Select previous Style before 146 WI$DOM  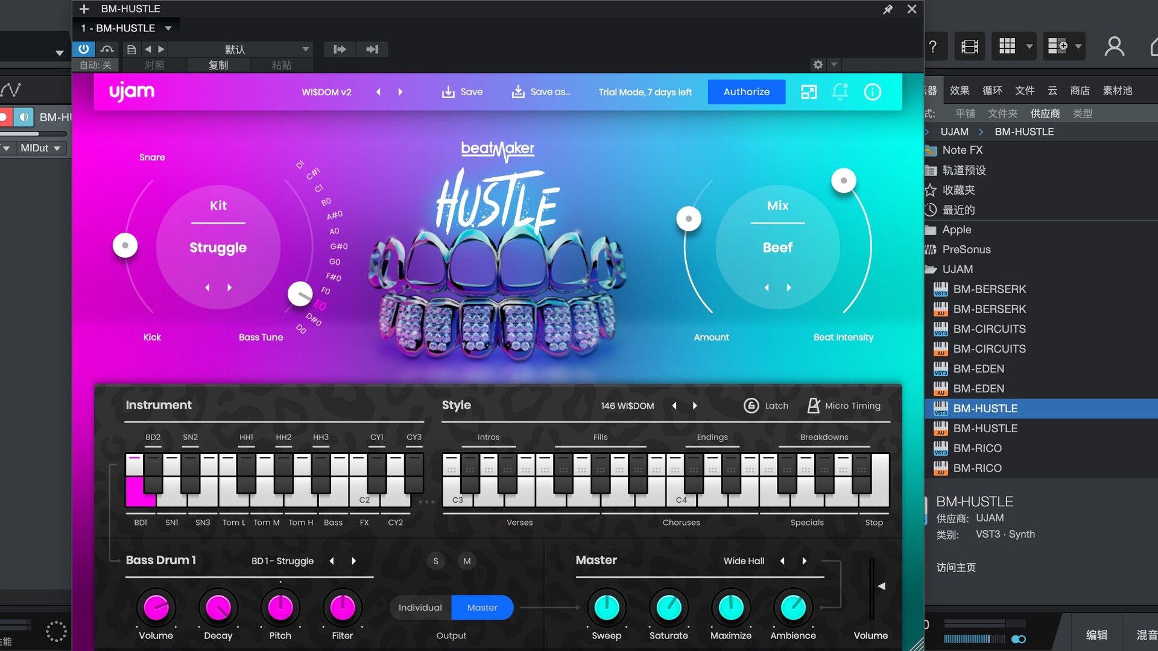[x=674, y=406]
